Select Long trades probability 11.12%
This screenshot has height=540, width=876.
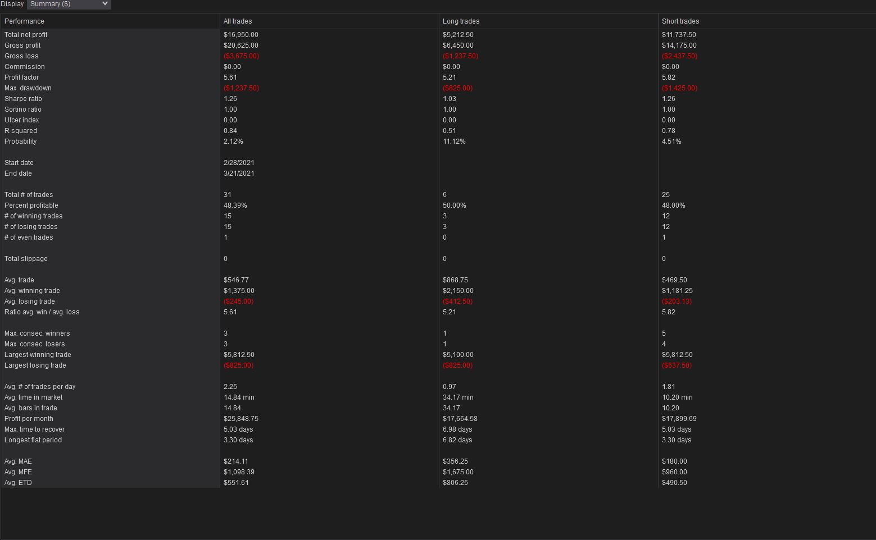click(454, 141)
